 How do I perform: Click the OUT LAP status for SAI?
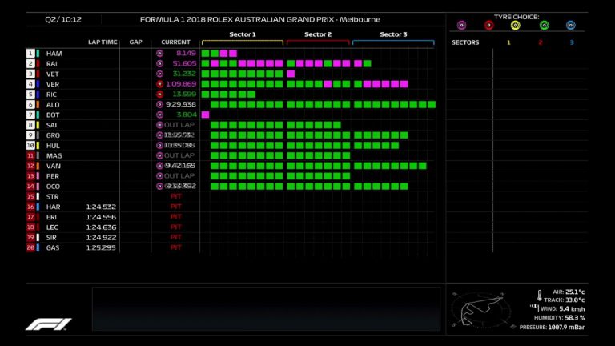point(179,125)
